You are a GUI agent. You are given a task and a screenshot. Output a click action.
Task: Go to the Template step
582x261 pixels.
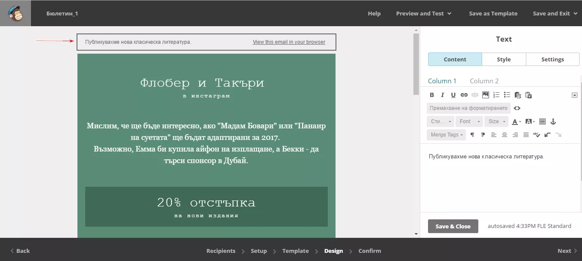pos(296,251)
